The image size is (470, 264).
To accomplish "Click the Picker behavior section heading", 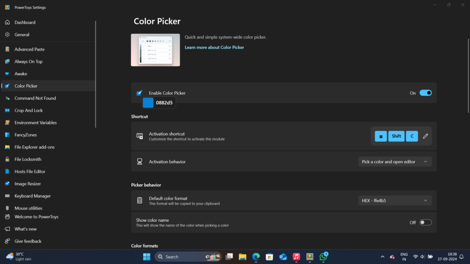I will tap(146, 185).
